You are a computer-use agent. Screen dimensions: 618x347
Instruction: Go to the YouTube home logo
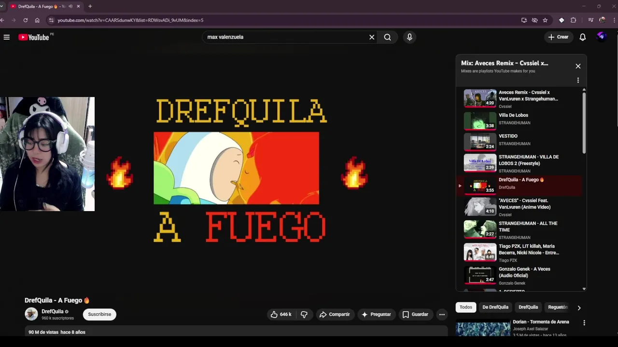click(34, 37)
